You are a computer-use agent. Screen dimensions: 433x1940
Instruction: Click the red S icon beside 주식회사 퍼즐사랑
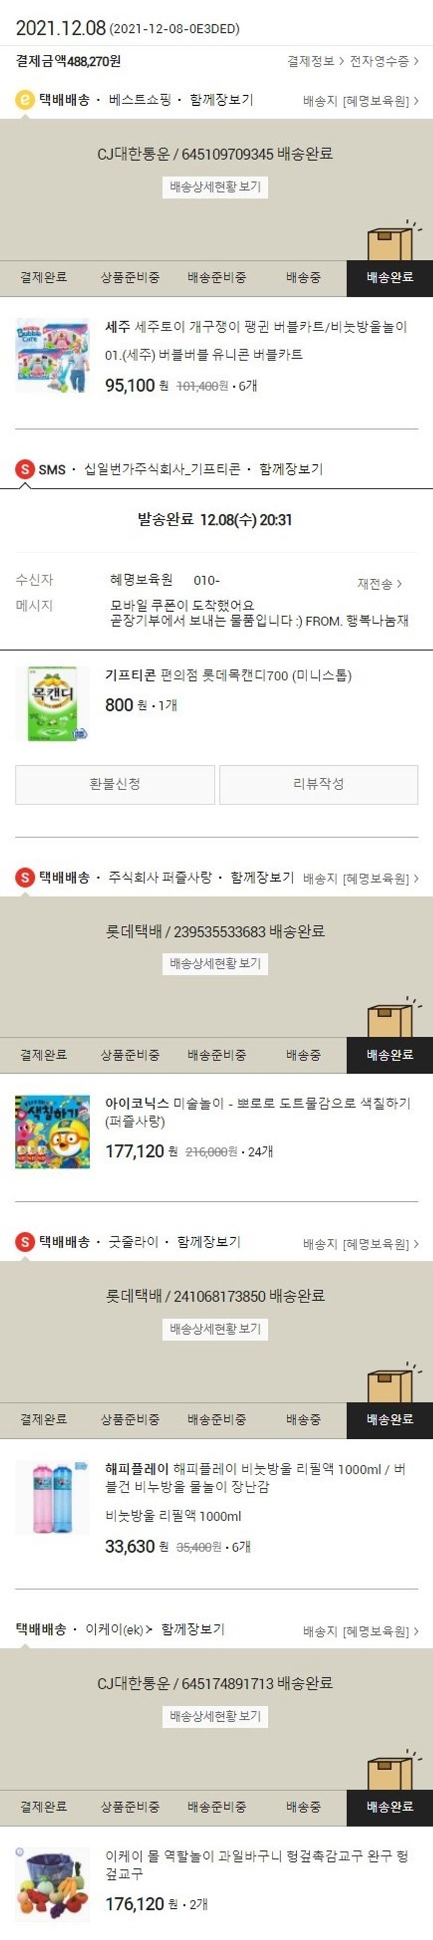25,877
